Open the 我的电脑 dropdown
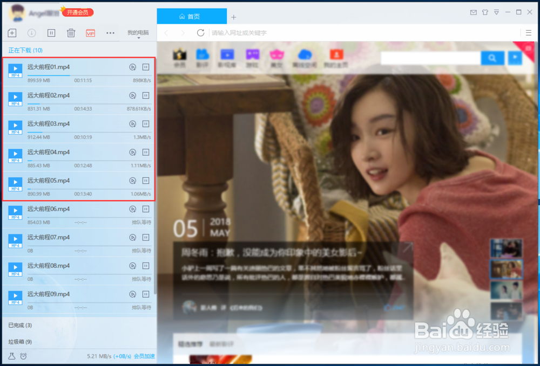Viewport: 540px width, 366px height. pos(138,33)
